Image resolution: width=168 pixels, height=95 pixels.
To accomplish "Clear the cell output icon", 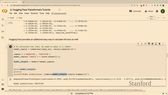I will 10,79.
